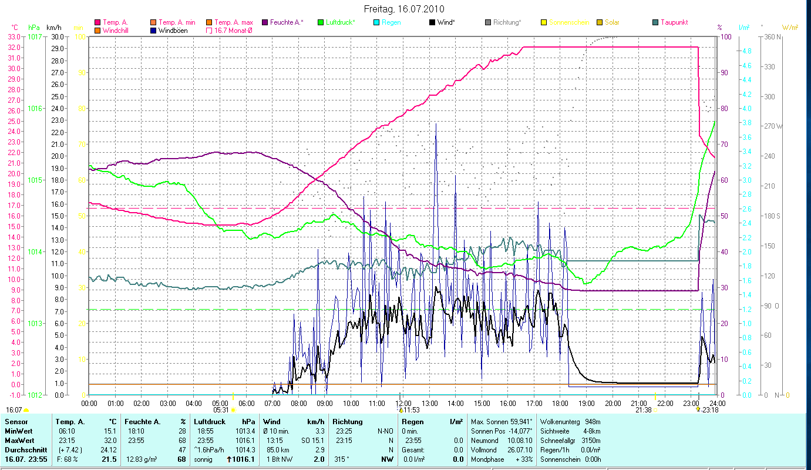Select the Luftdruck column header in data panel

[209, 422]
